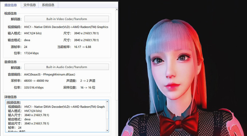Click the 输入尺寸 line in detail box
The height and width of the screenshot is (136, 247).
coord(29,115)
